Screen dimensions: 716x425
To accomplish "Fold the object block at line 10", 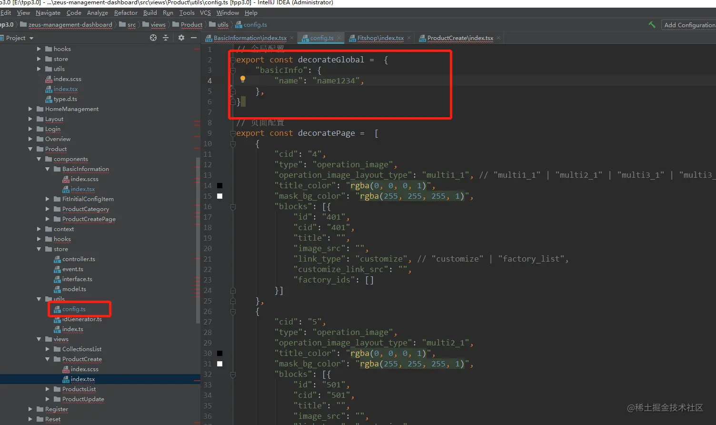I will pyautogui.click(x=233, y=144).
